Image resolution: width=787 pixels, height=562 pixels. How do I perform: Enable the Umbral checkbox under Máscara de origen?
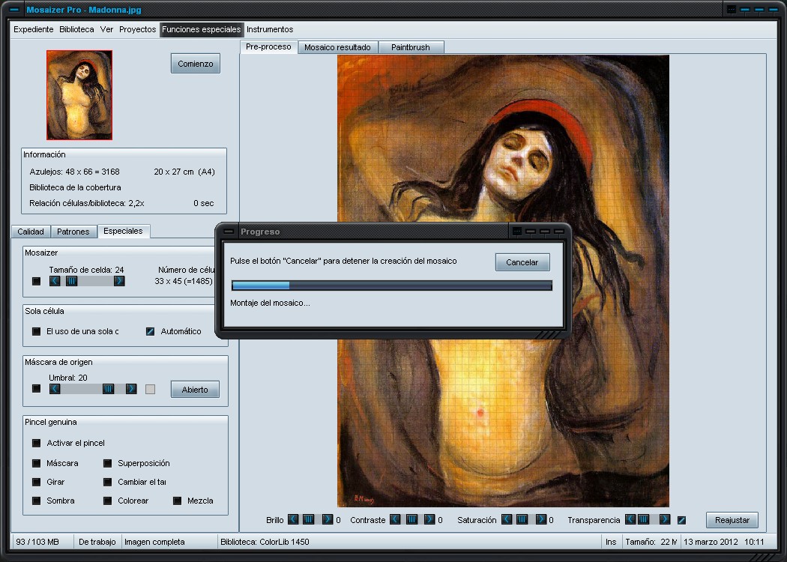pos(36,389)
